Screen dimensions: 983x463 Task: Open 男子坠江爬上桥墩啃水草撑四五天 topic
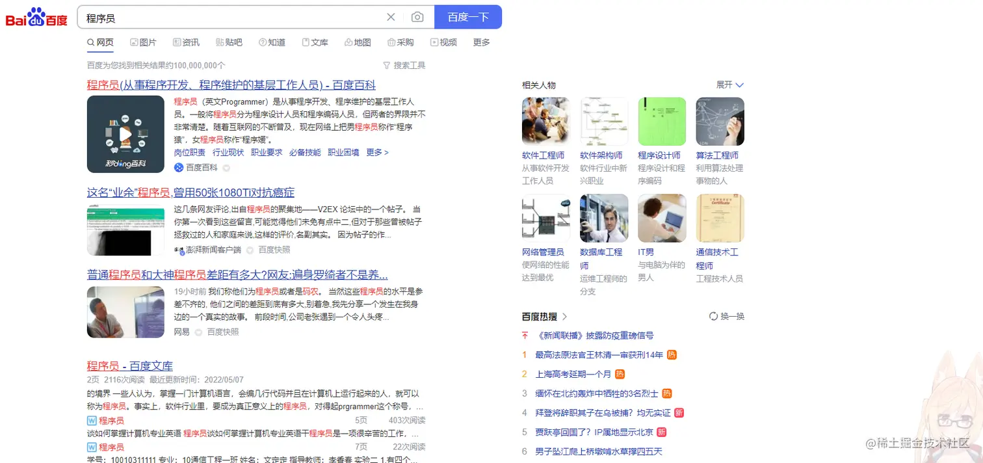click(x=598, y=452)
